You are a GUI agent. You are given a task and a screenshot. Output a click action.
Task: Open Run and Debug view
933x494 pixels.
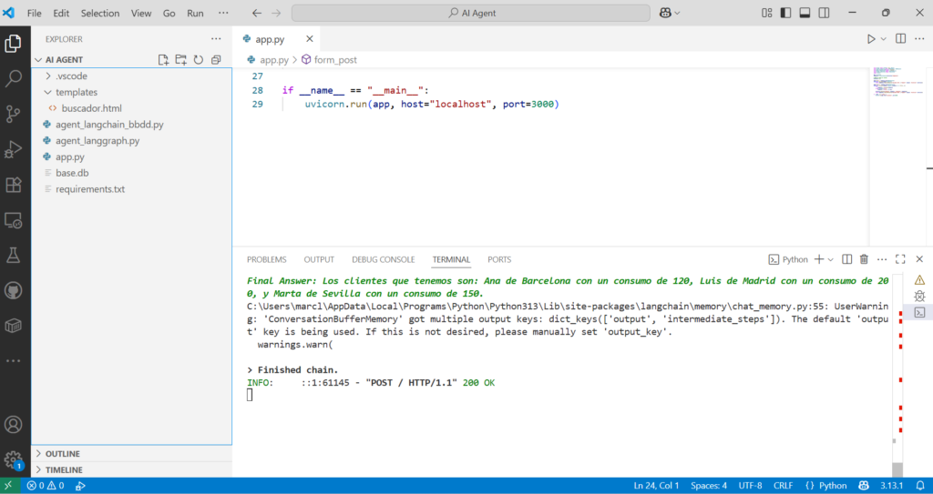14,149
